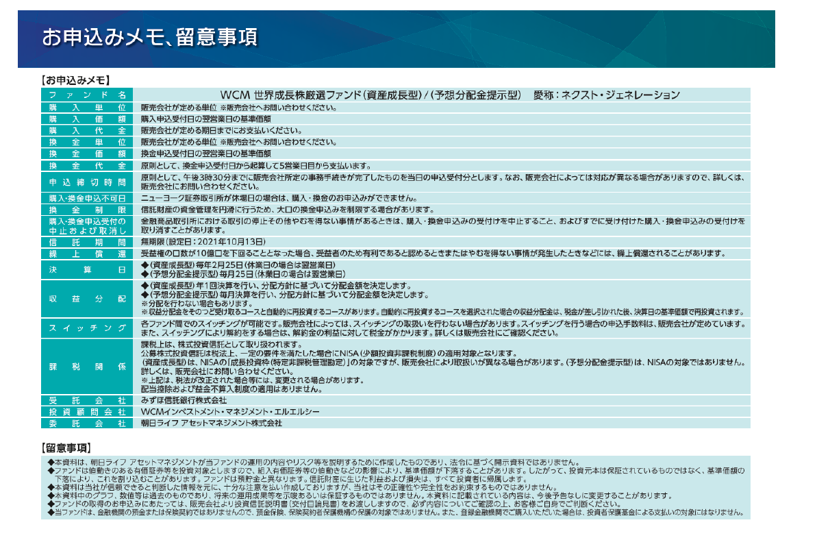
Task: Click the 委託会社 row label
Action: (87, 424)
